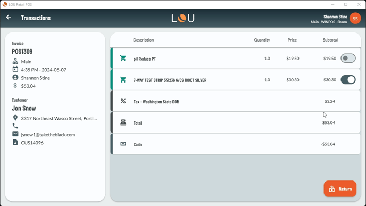
Task: Click the customer name Jon Snow
Action: (x=24, y=108)
